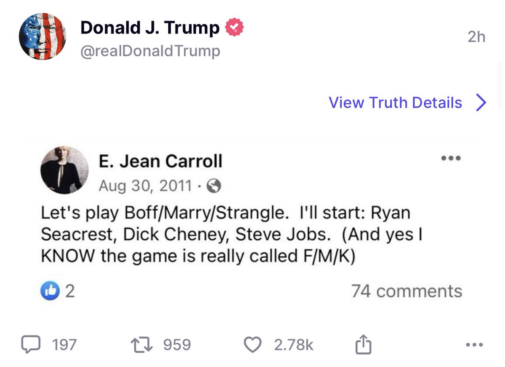This screenshot has width=505, height=367.
Task: Open the embedded post's three-dot options
Action: click(x=451, y=159)
